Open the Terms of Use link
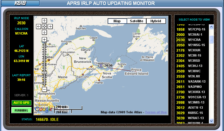Screen dimensions: 224x131 (x=156, y=112)
